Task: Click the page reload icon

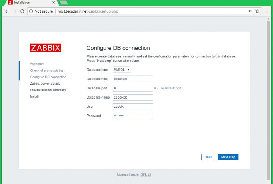Action: tap(22, 11)
